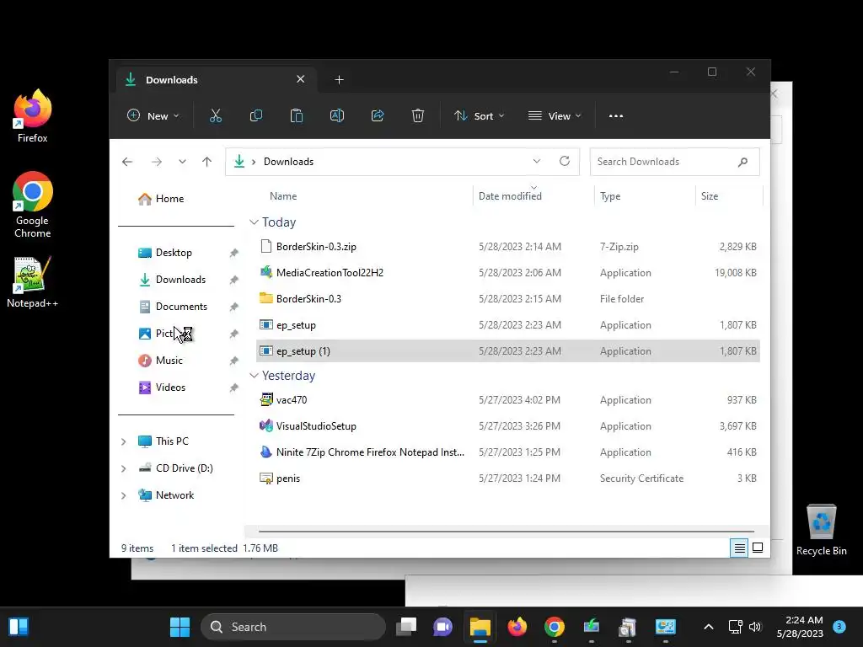Open clock and date panel
Screen dimensions: 863x647
(800, 627)
